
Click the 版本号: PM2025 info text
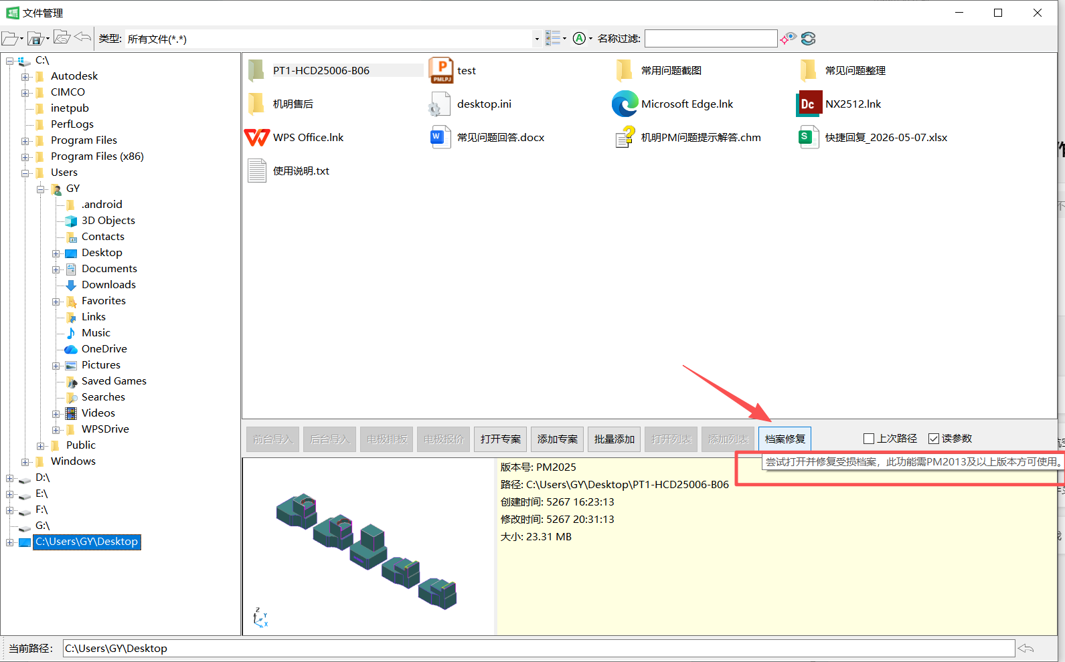(538, 467)
